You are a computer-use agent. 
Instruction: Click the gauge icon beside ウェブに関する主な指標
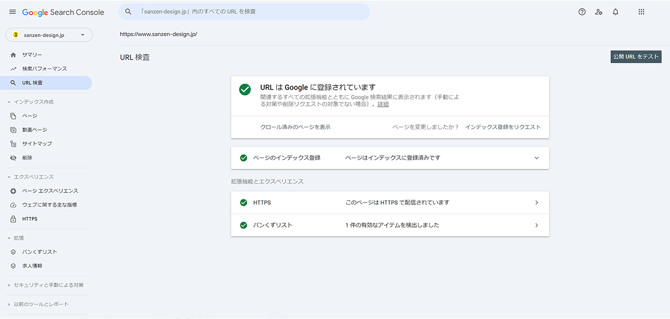pos(13,205)
